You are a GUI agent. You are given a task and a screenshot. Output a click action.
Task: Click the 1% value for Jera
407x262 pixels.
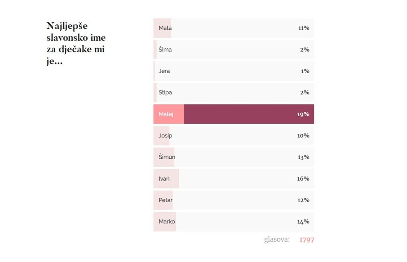pos(305,71)
